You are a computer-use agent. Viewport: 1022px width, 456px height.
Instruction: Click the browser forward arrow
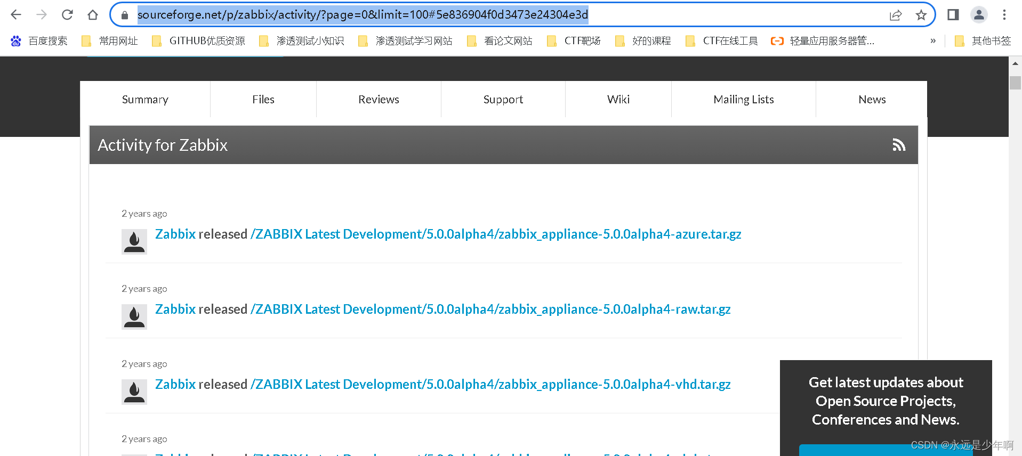(x=42, y=15)
